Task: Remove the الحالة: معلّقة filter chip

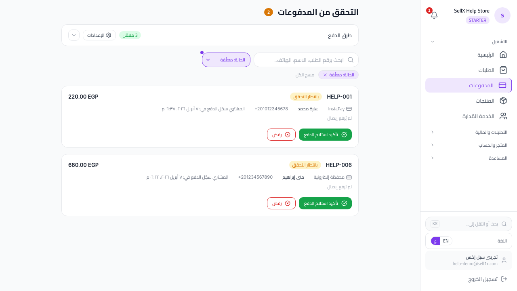Action: point(325,75)
